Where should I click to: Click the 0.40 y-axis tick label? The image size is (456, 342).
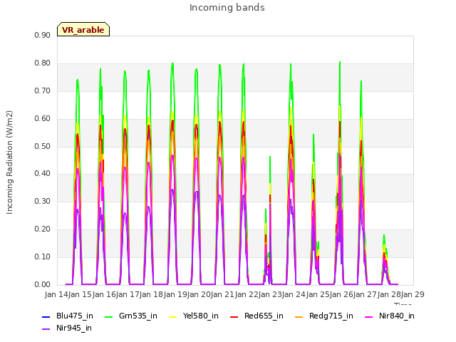click(x=43, y=174)
